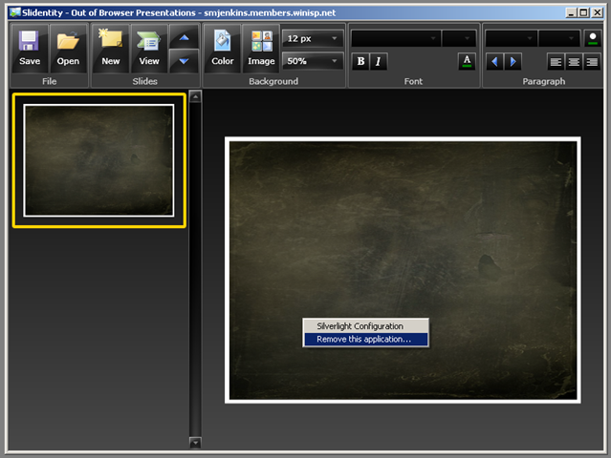Screen dimensions: 611x458
Task: Maximize the Slidentity window
Action: pyautogui.click(x=583, y=12)
